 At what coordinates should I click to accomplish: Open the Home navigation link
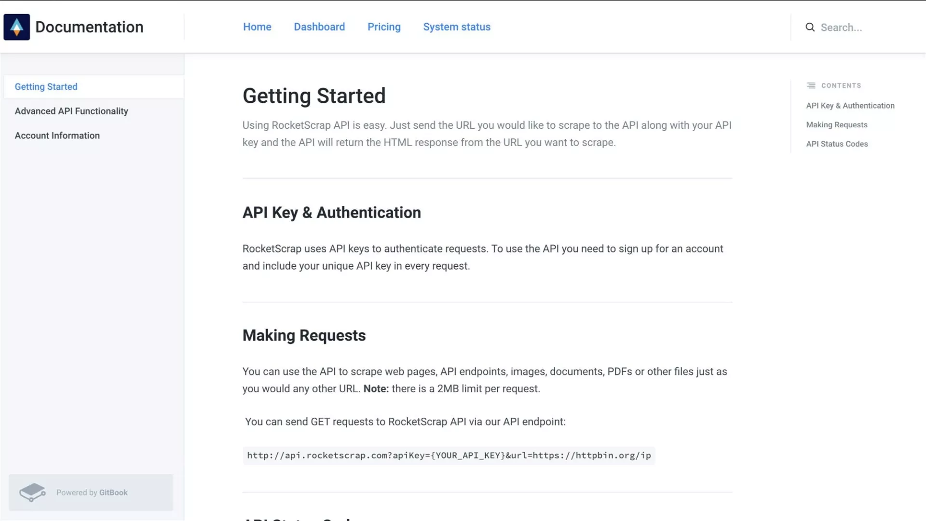pyautogui.click(x=257, y=27)
